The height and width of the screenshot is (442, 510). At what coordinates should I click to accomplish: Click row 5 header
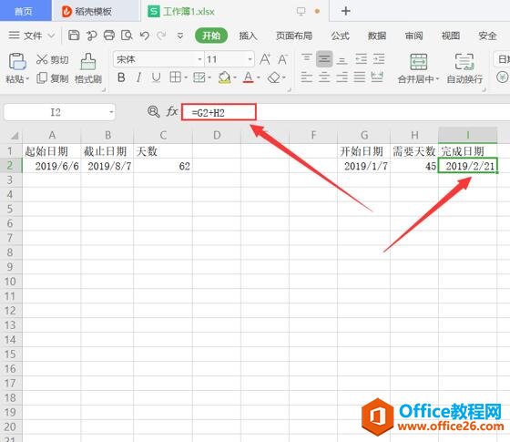10,209
